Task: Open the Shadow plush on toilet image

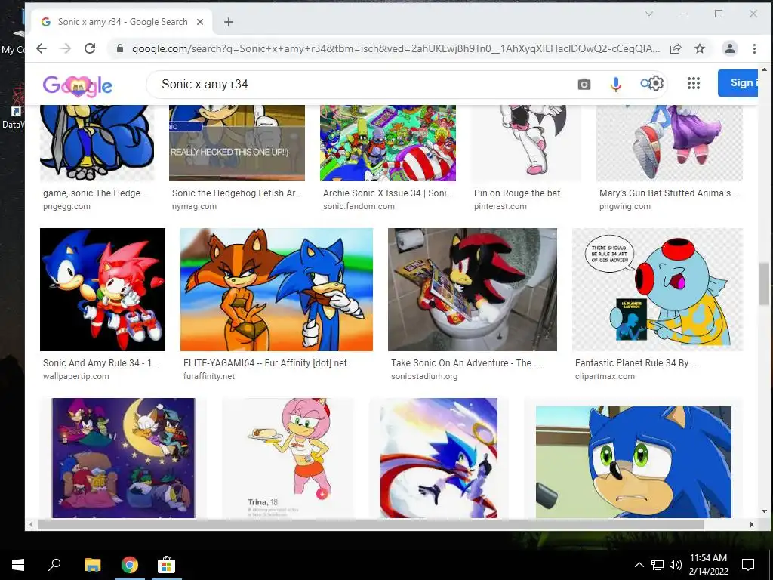Action: pos(473,289)
